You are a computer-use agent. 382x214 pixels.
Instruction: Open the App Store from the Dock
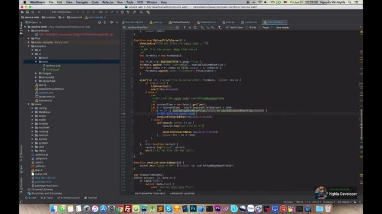click(x=103, y=209)
